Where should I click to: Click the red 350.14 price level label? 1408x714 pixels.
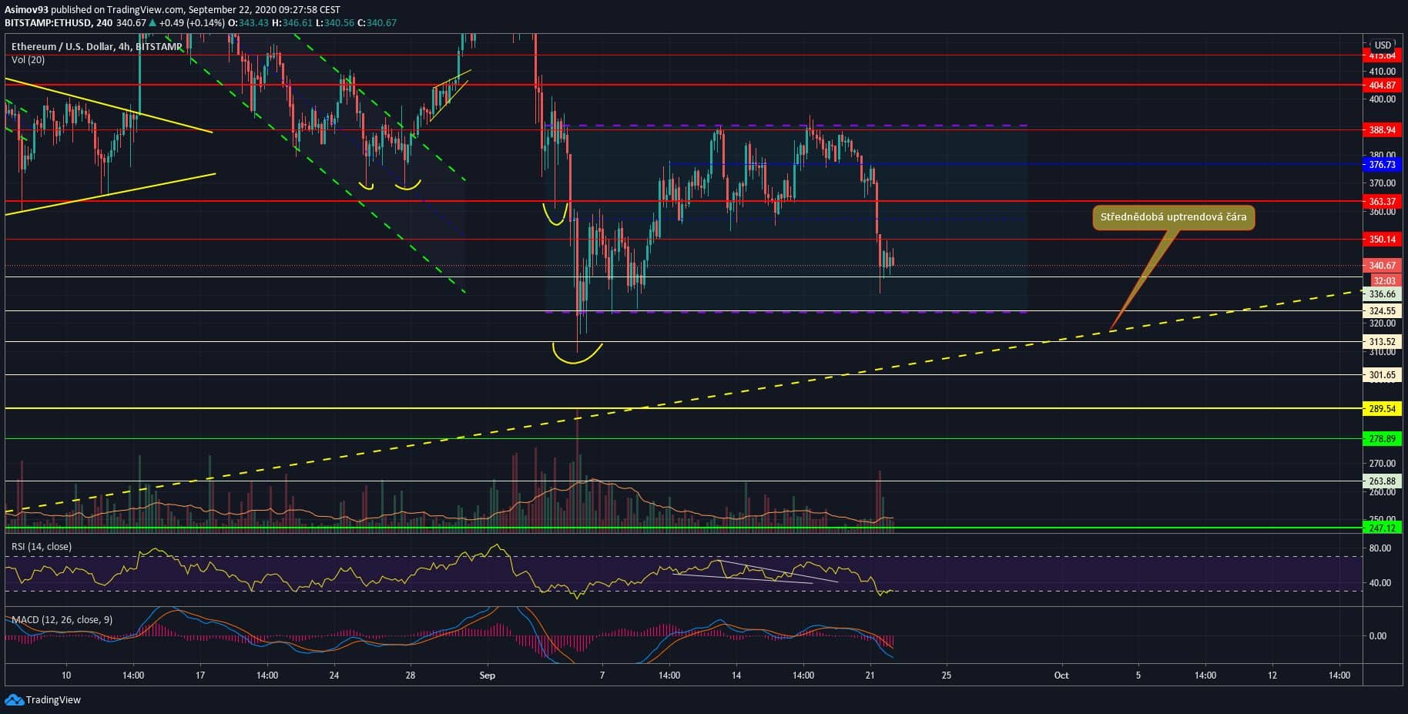[x=1382, y=240]
